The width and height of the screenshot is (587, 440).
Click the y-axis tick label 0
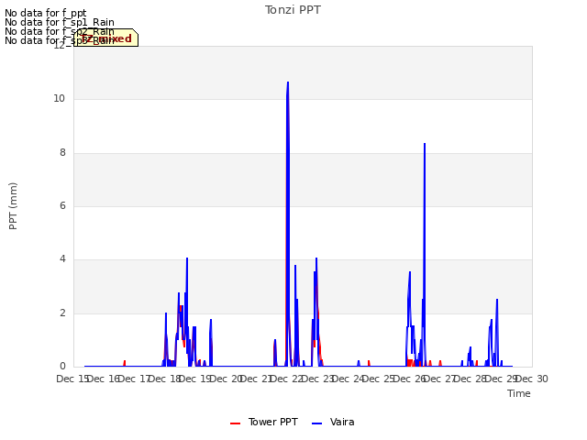pyautogui.click(x=62, y=367)
